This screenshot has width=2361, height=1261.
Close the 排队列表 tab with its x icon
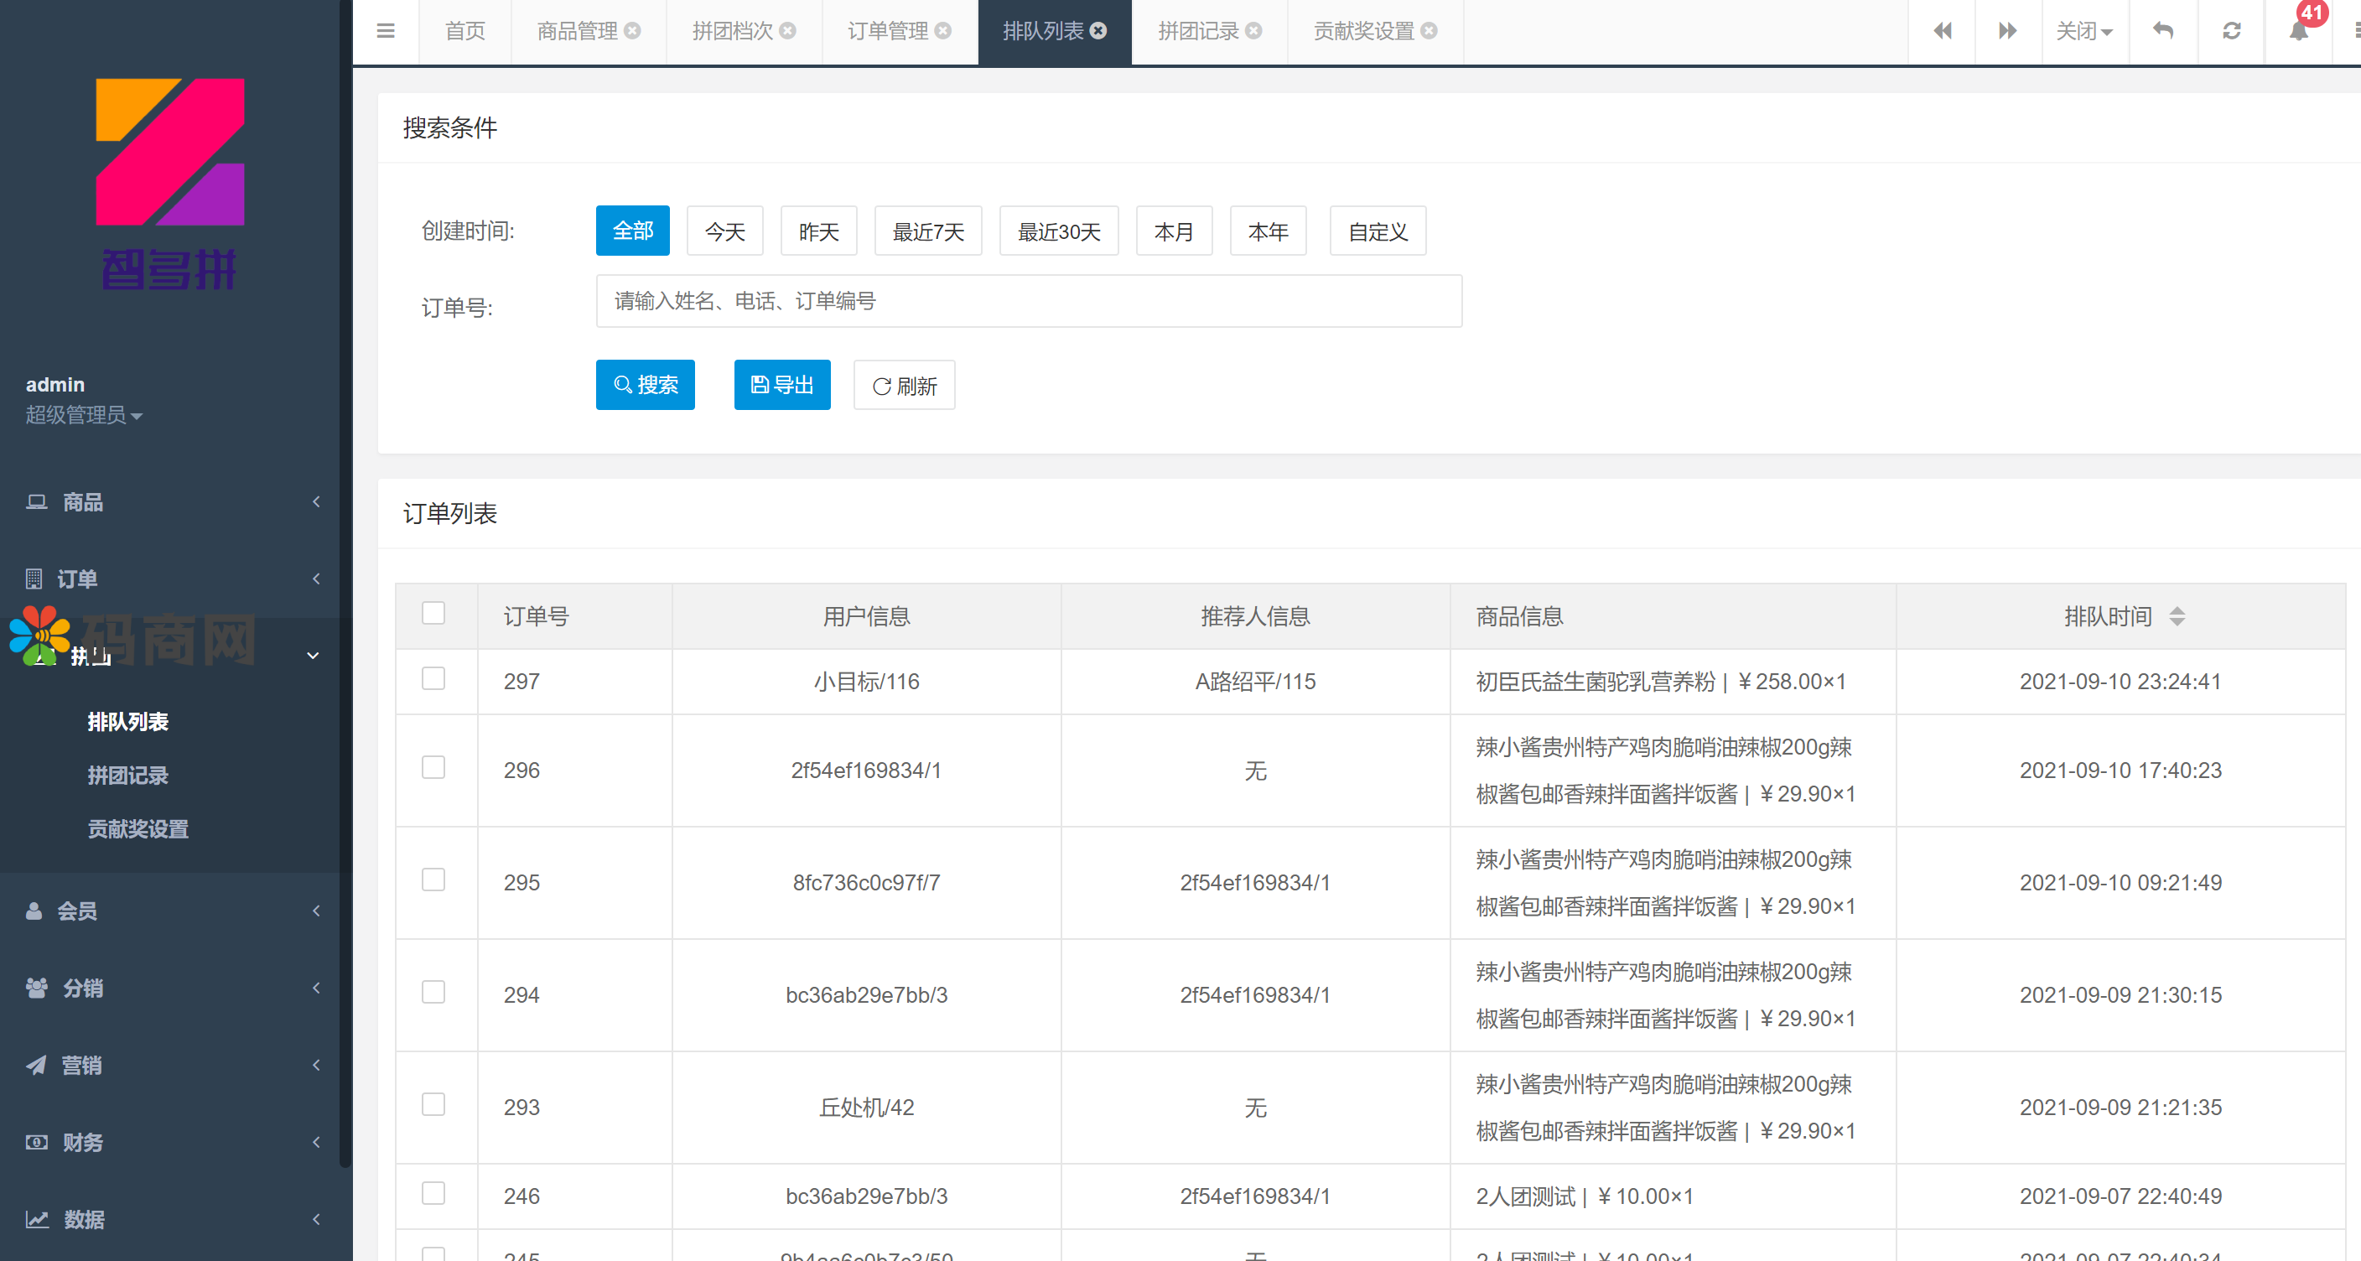click(x=1098, y=31)
